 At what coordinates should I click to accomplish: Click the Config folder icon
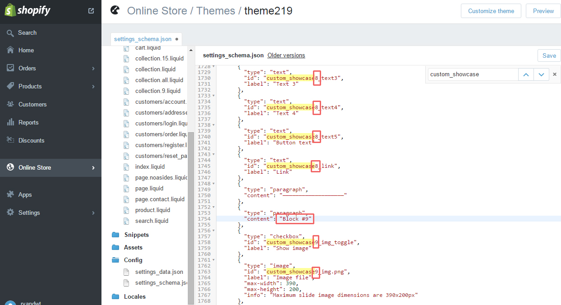point(115,260)
